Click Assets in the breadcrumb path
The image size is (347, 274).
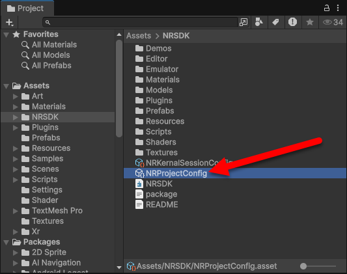[x=139, y=36]
